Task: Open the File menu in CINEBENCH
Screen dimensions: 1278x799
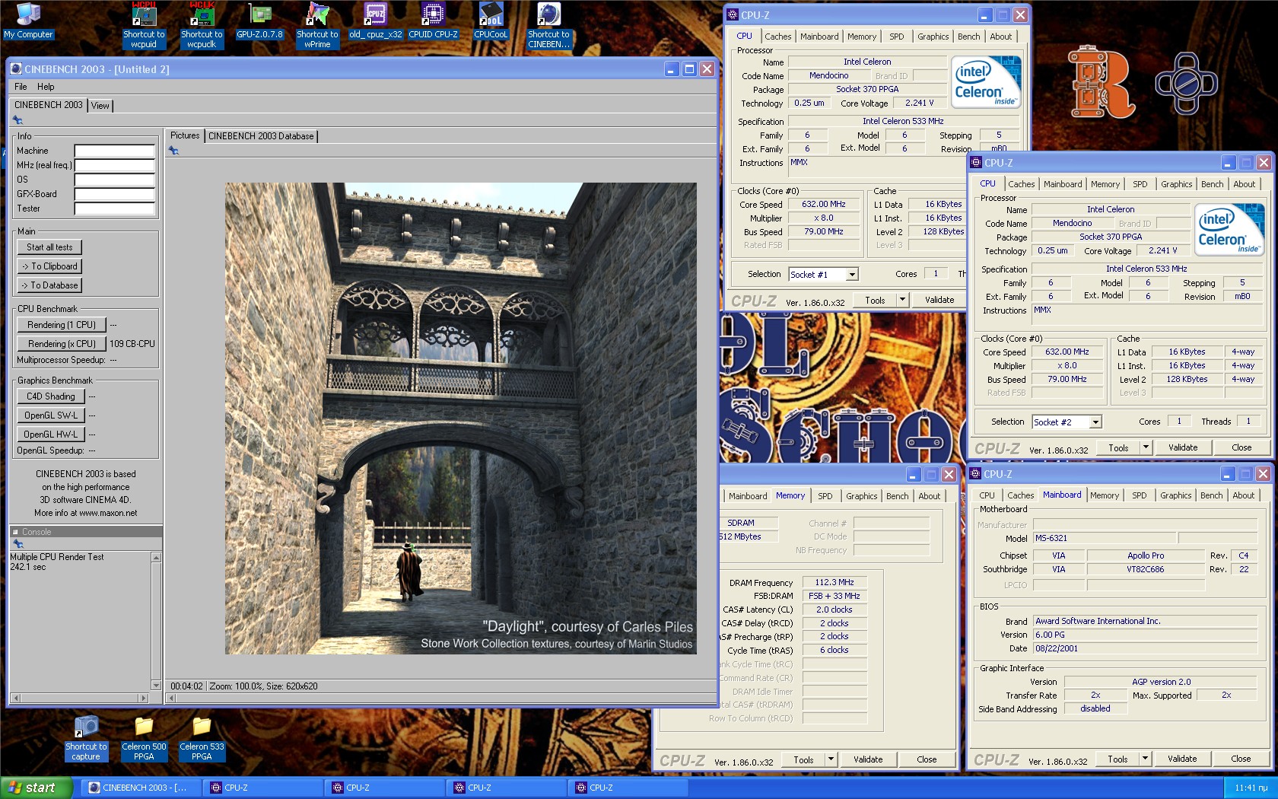Action: 21,87
